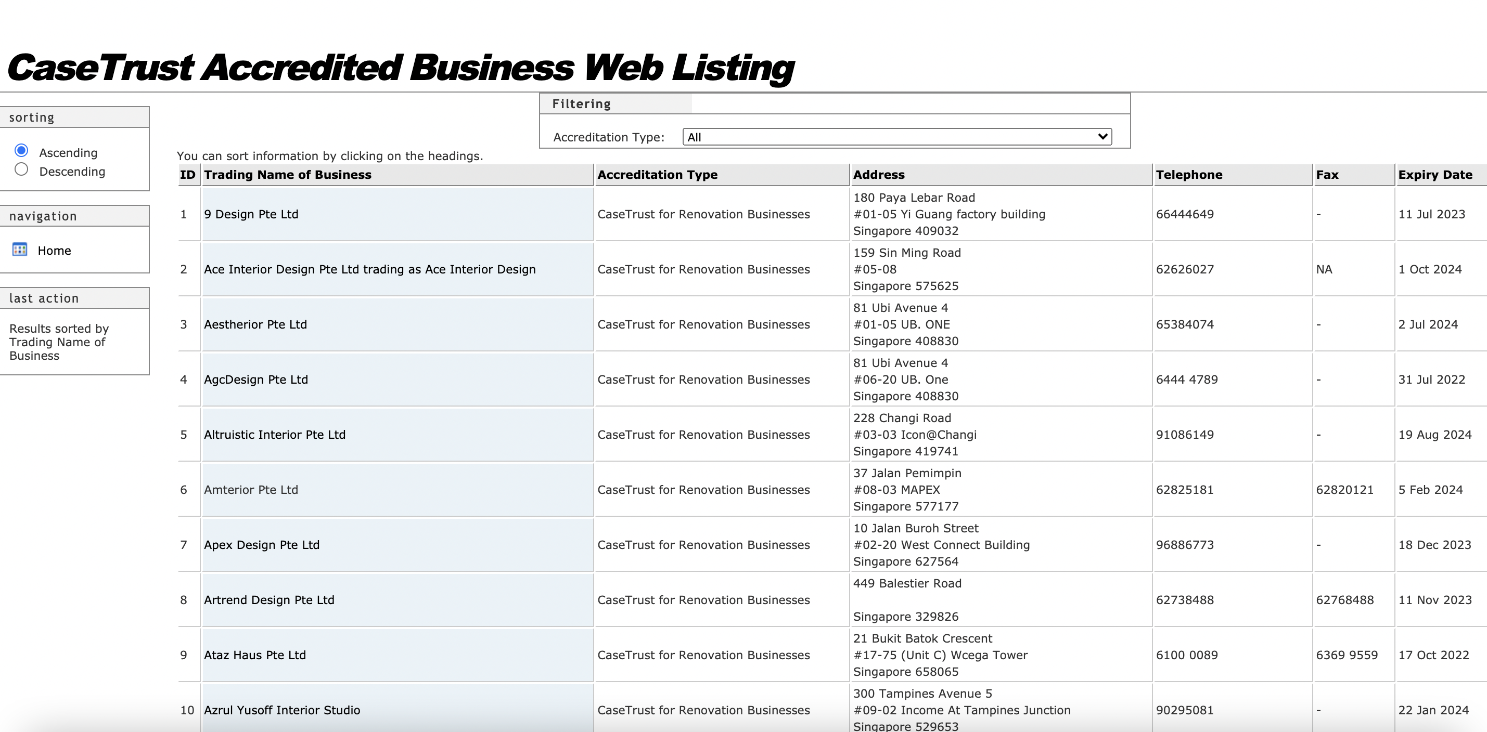The image size is (1487, 732).
Task: Open the Altruistic Interior Pte Ltd entry
Action: point(274,434)
